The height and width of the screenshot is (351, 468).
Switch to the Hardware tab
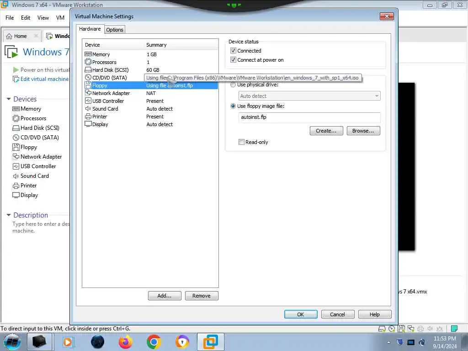[90, 29]
